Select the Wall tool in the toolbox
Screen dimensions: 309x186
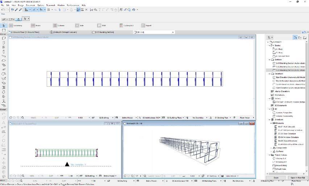(x=4, y=38)
